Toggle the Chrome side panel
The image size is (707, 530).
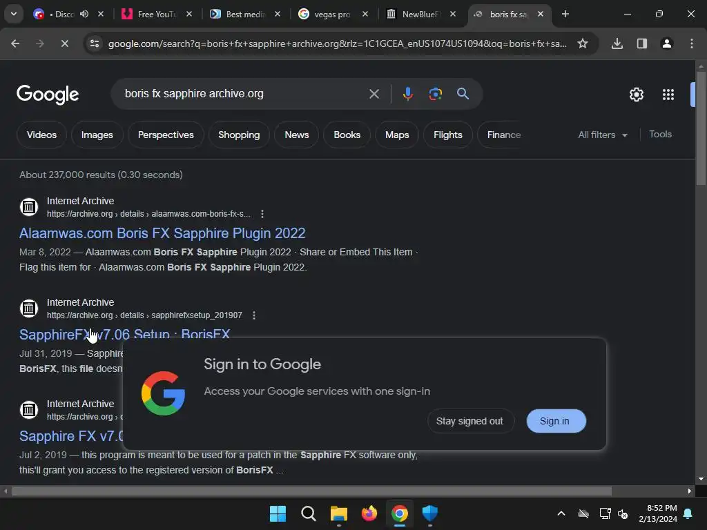point(642,43)
